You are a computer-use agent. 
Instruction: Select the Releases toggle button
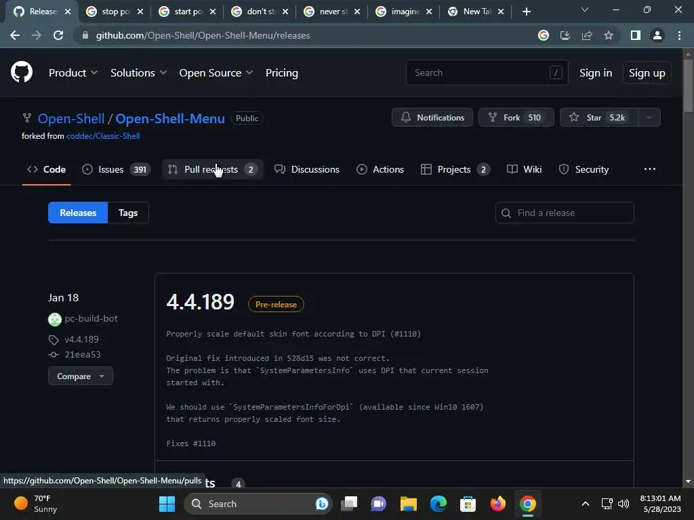(78, 213)
